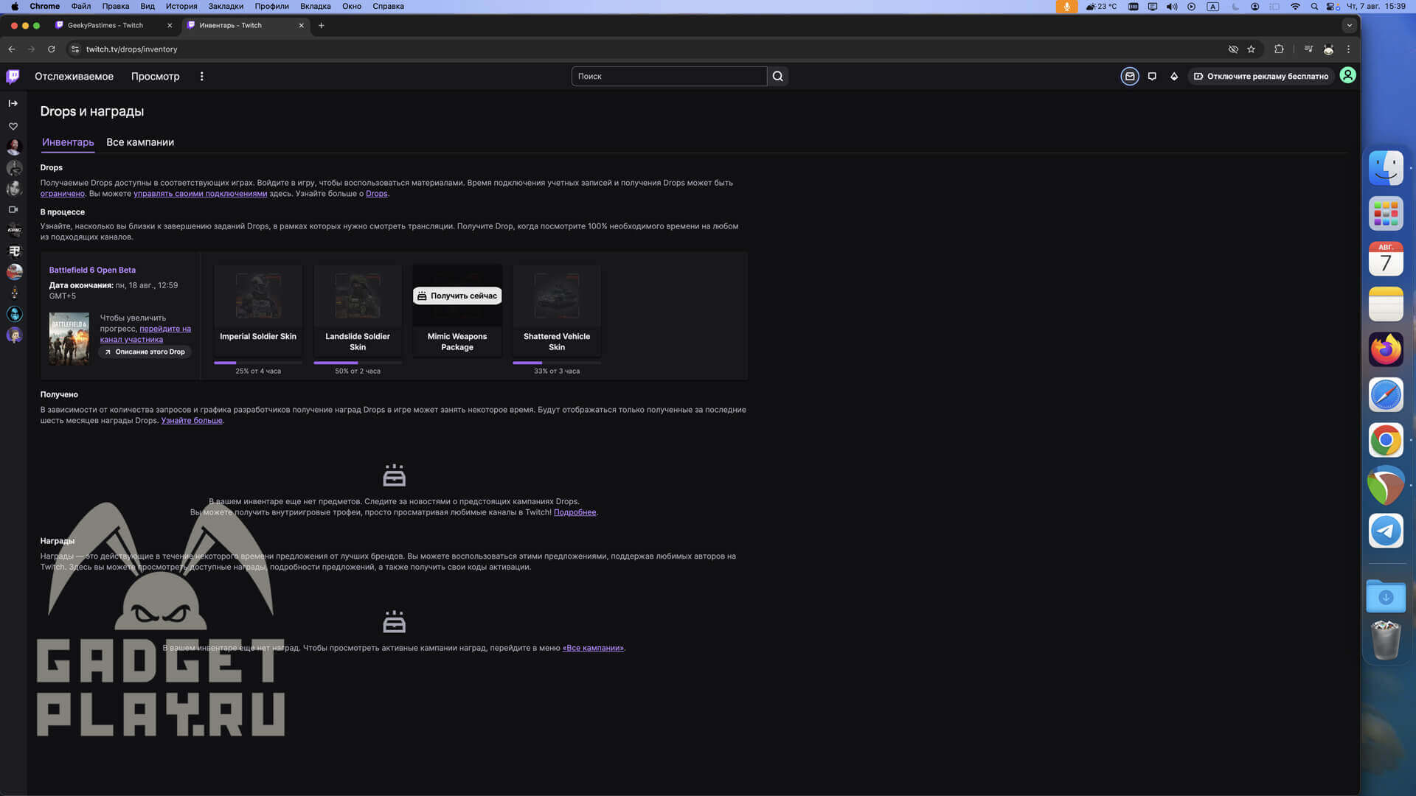The image size is (1416, 796).
Task: Open the Chrome three-dot menu
Action: coord(1348,49)
